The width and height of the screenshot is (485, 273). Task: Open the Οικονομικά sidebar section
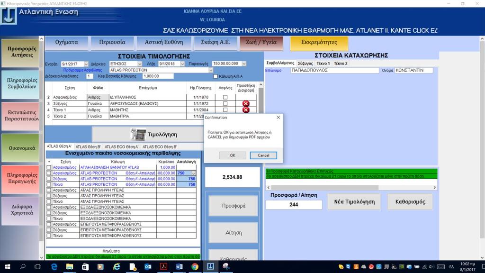(20, 148)
